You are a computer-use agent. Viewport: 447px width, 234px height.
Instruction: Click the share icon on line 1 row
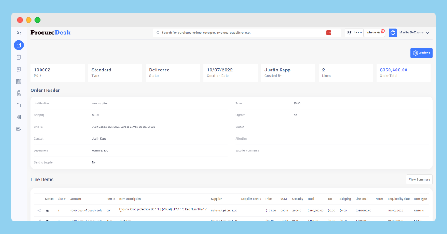[39, 211]
